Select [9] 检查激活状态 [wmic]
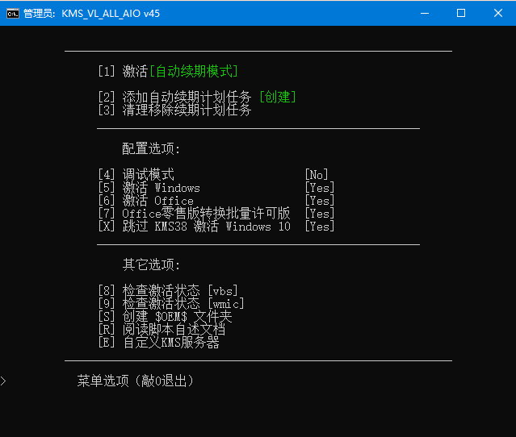This screenshot has width=516, height=437. click(x=171, y=304)
